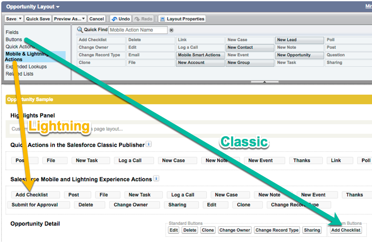
Task: Click the Undo button
Action: [x=121, y=19]
